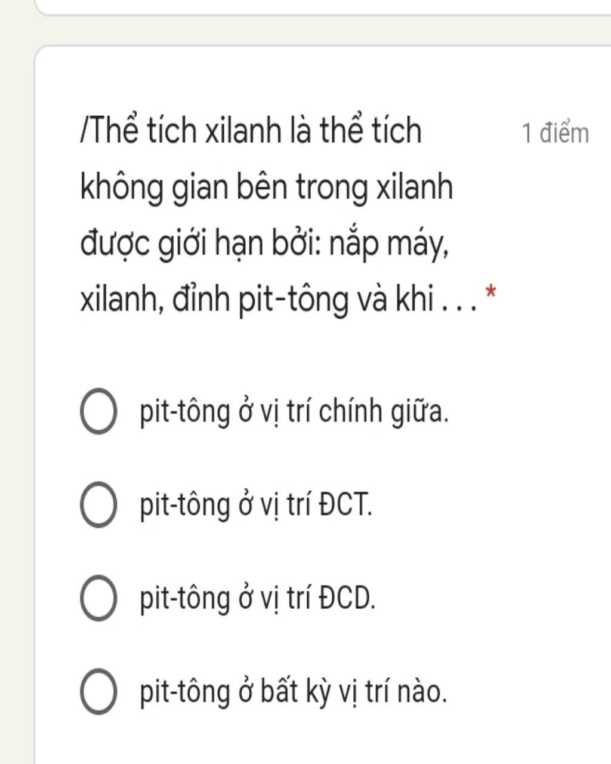Click the question line "/Thể tích xilanh là thể tích"
Viewport: 611px width, 764px height.
(251, 130)
